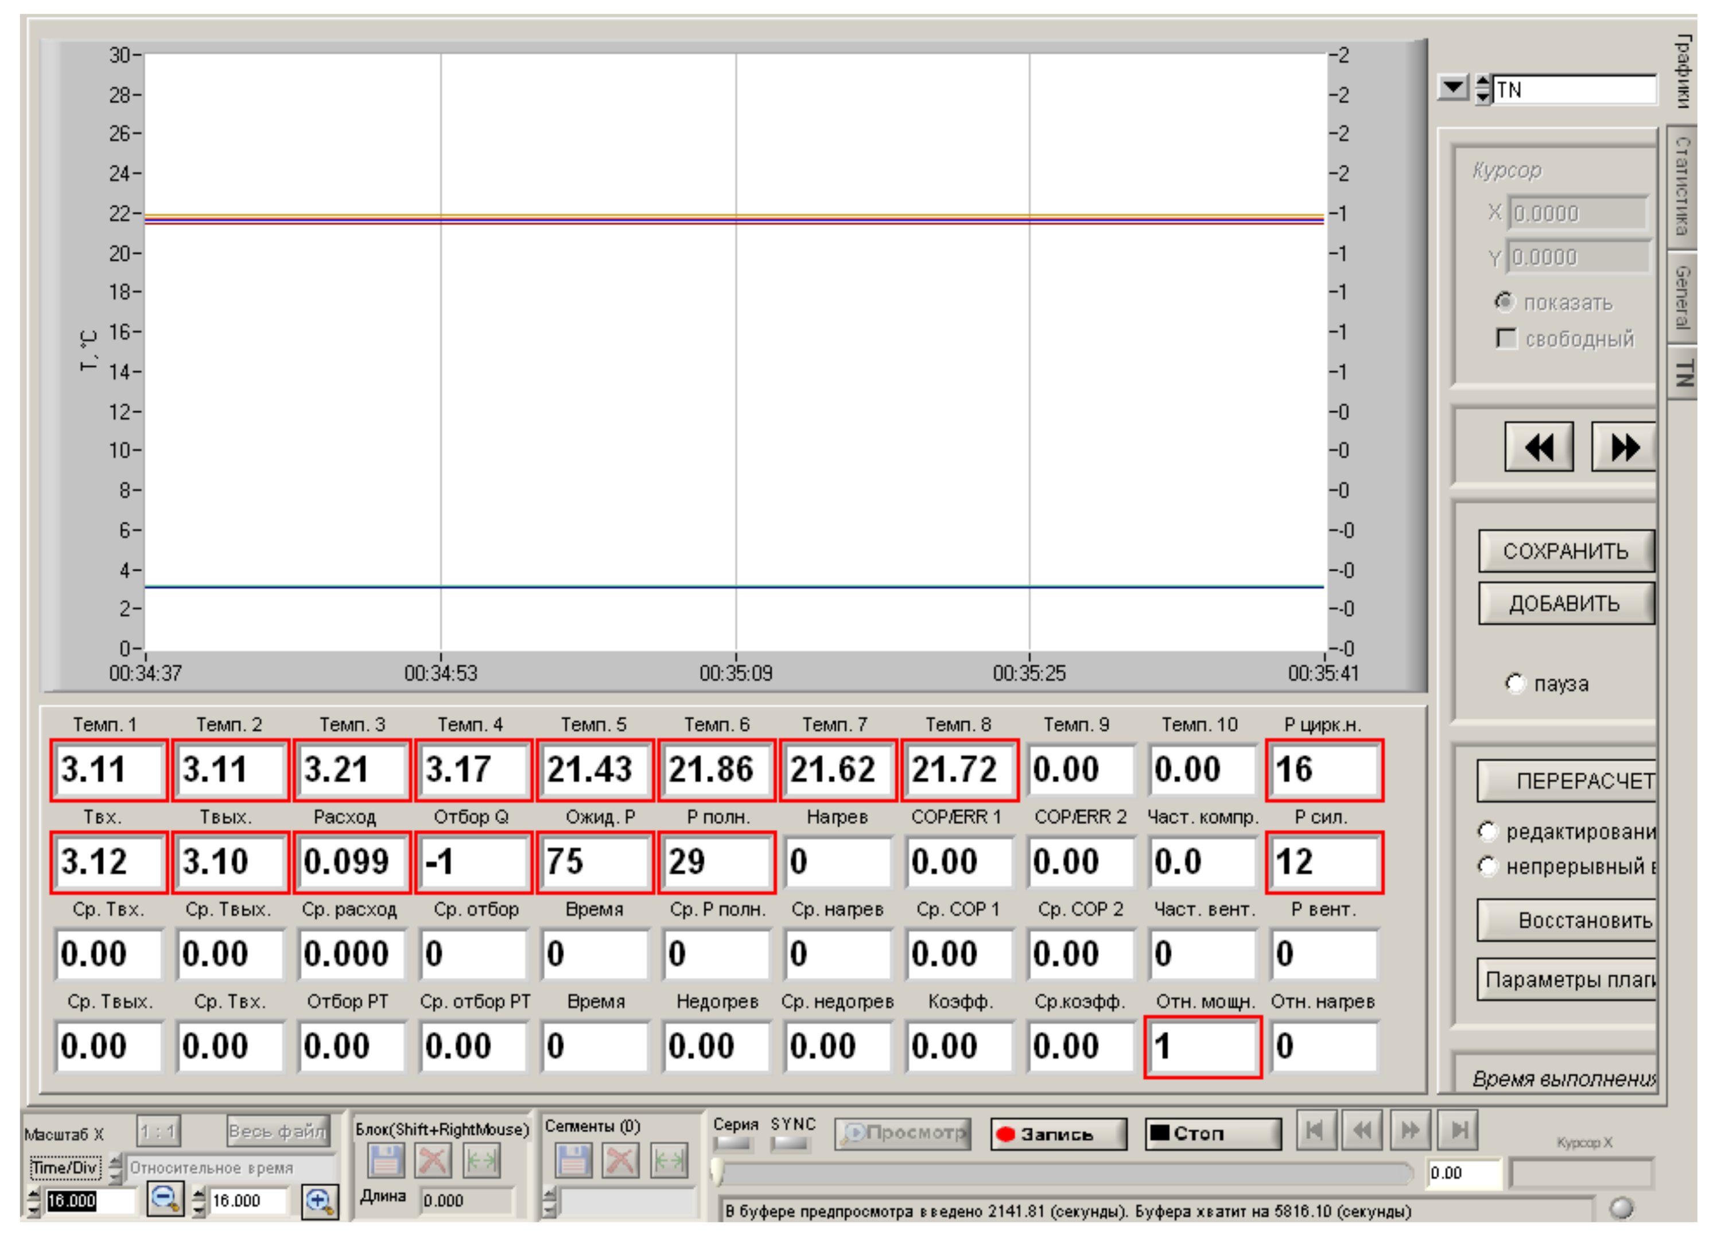Open Параметры платы button
This screenshot has height=1235, width=1717.
point(1567,979)
